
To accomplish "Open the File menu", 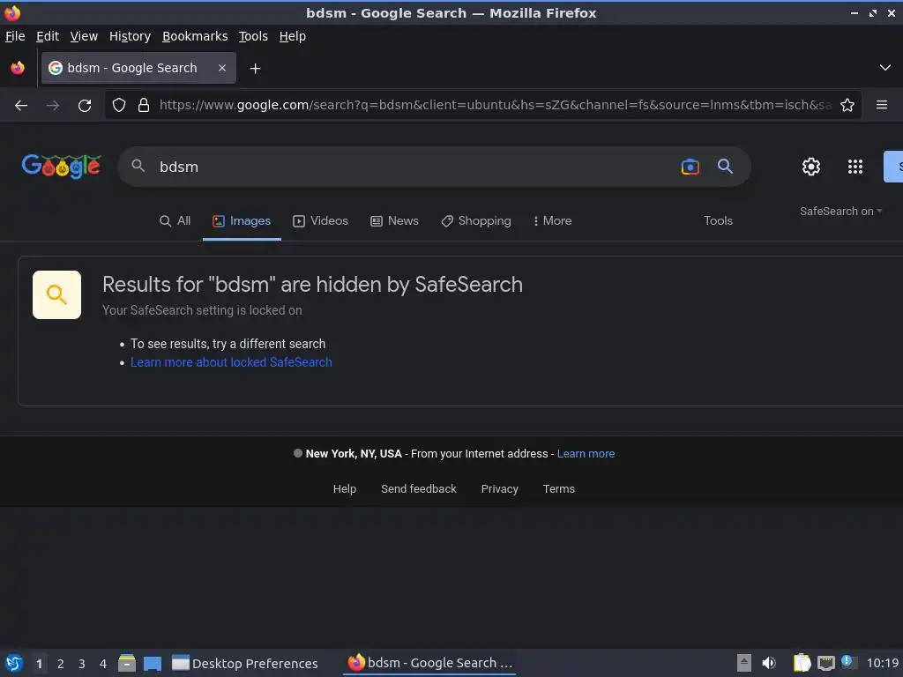I will click(x=15, y=36).
